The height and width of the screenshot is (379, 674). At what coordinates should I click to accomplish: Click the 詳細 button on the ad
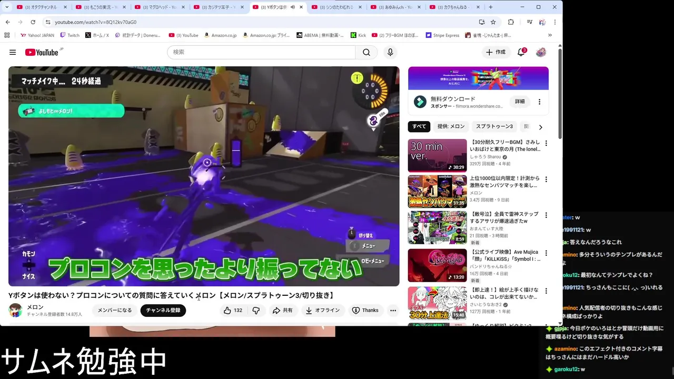[x=520, y=102]
